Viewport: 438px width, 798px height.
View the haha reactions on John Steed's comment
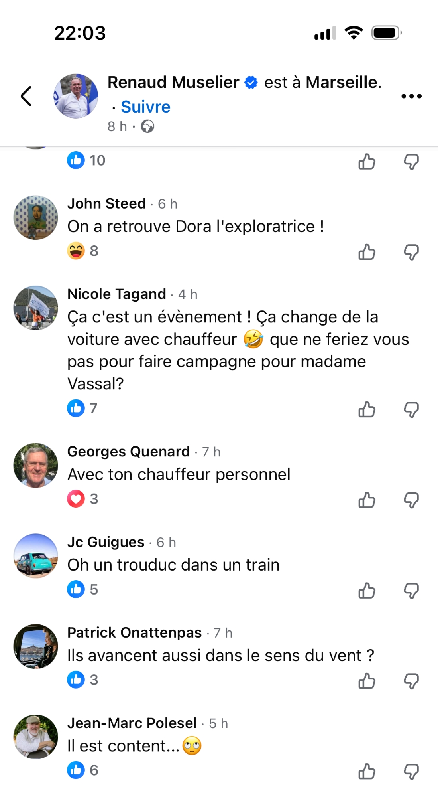pyautogui.click(x=82, y=251)
